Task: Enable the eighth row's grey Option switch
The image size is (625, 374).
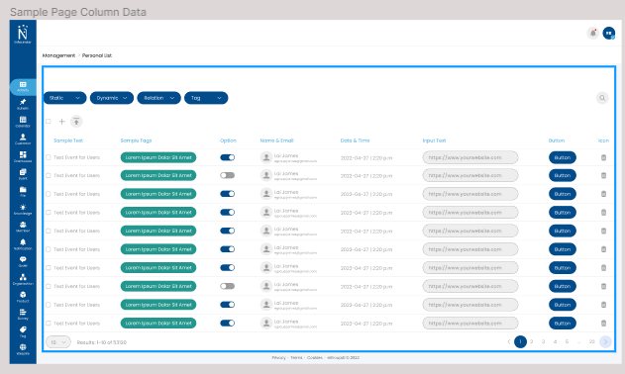Action: (x=228, y=286)
